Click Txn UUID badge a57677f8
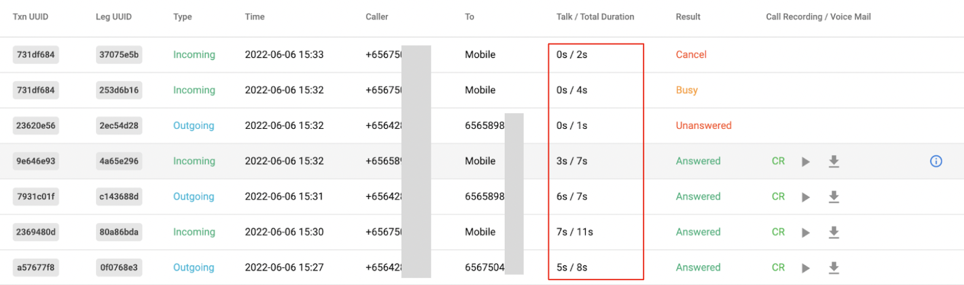Image resolution: width=964 pixels, height=285 pixels. coord(36,268)
